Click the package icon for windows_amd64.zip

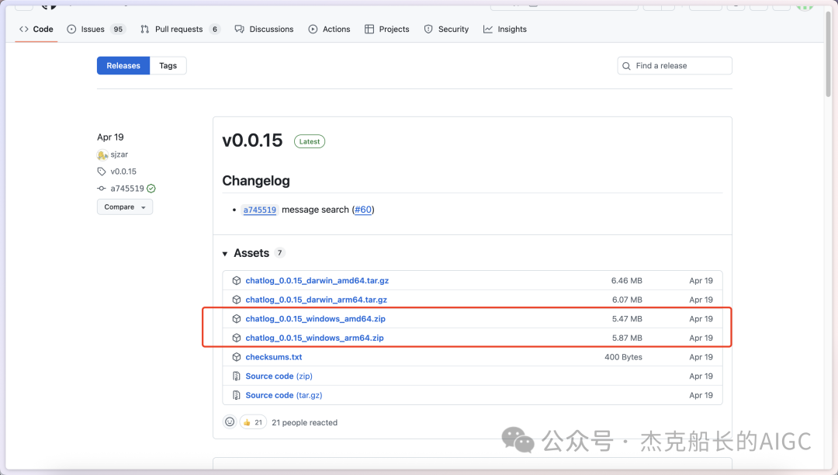236,319
